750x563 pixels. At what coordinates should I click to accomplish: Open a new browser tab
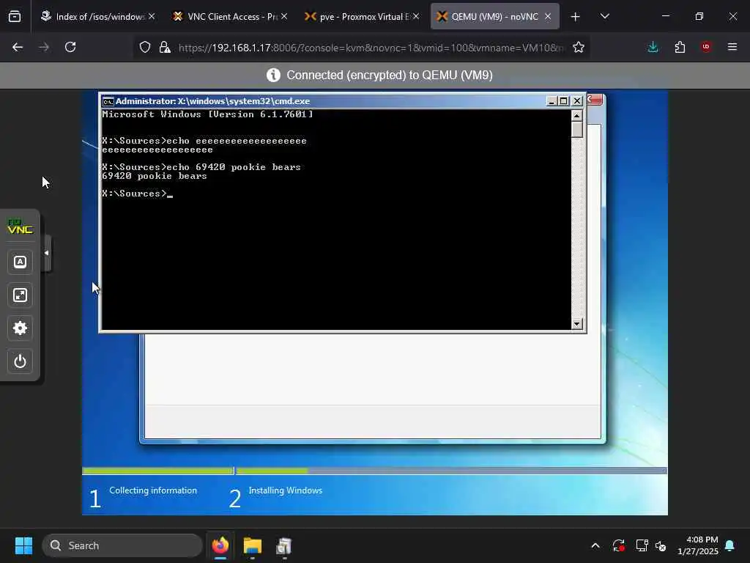point(576,17)
